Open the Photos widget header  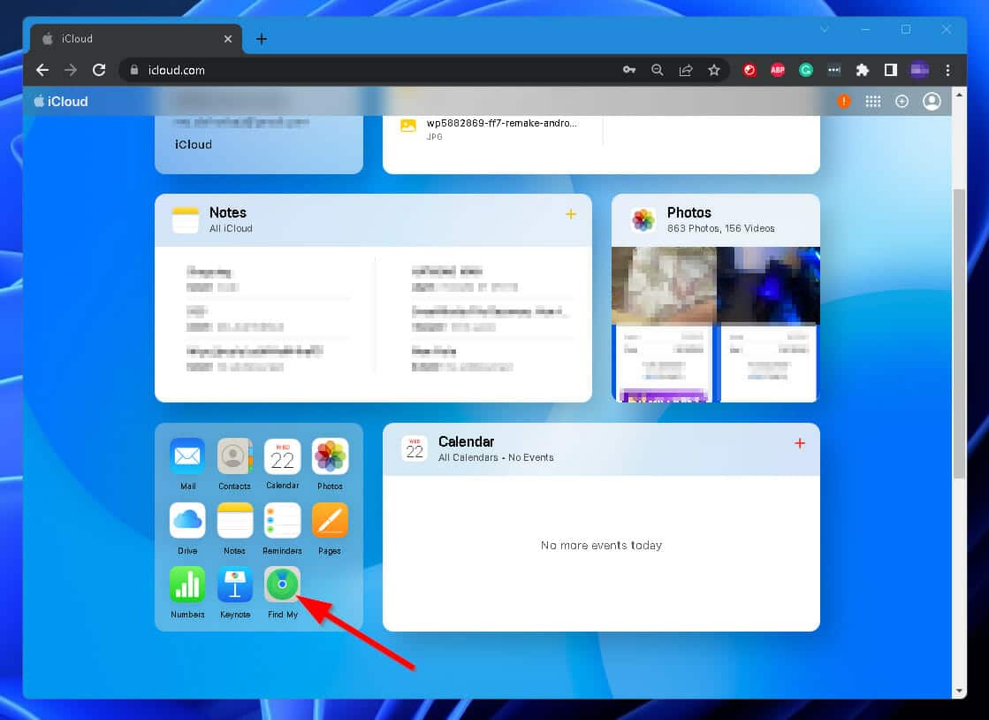coord(715,219)
